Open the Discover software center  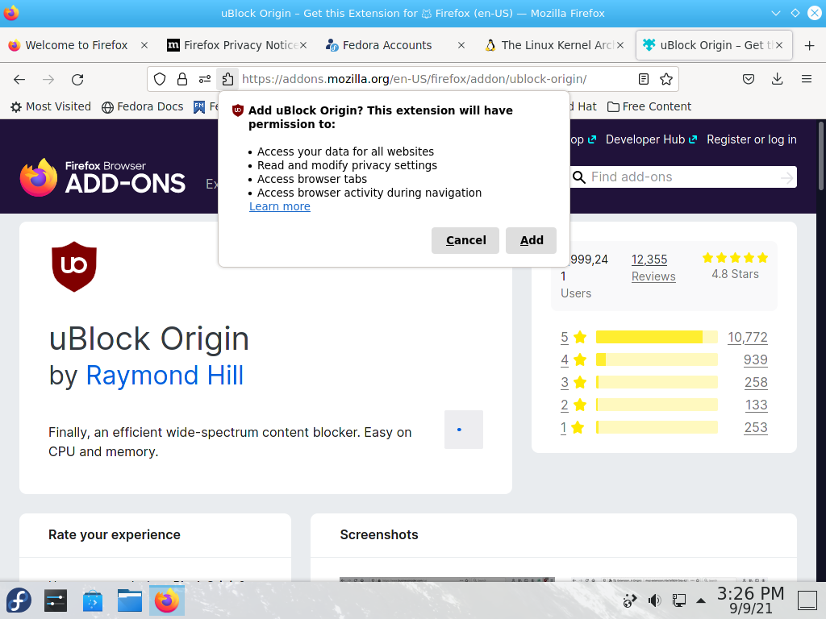[93, 600]
